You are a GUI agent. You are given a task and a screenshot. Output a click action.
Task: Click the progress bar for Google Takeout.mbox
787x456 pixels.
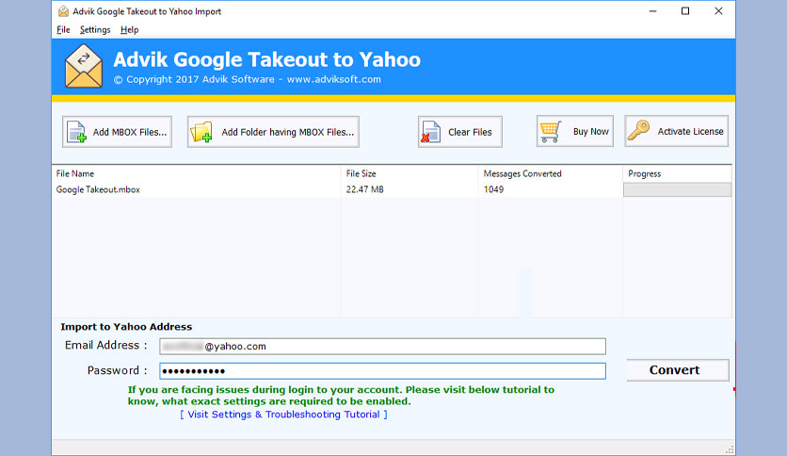tap(677, 189)
